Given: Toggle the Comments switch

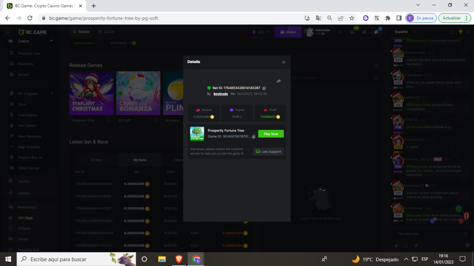Looking at the screenshot, I should pos(133,43).
